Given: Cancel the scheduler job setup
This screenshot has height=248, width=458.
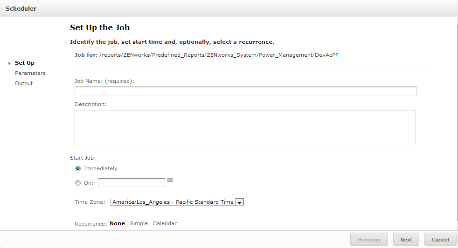Looking at the screenshot, I should [x=440, y=240].
